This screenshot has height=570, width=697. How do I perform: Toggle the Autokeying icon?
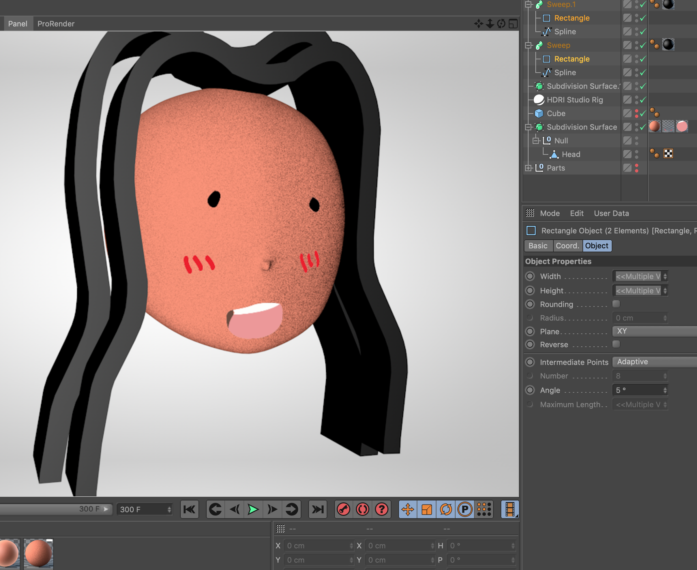(x=362, y=509)
